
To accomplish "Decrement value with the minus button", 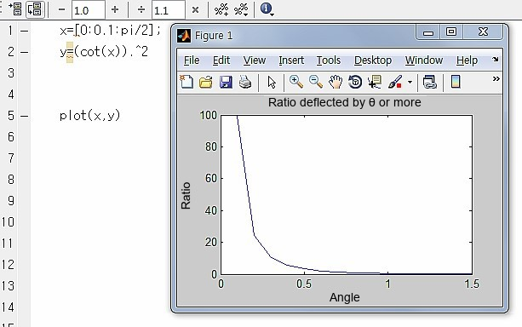I will point(61,9).
